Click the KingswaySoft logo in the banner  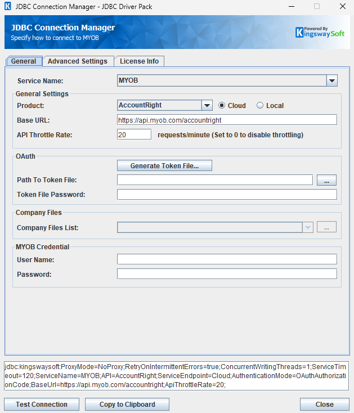point(320,32)
